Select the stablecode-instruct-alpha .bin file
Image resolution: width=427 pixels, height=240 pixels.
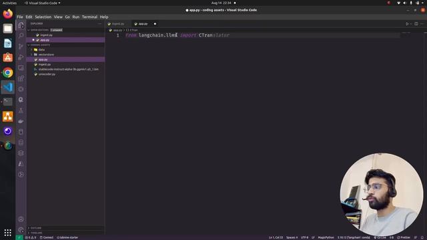click(65, 69)
